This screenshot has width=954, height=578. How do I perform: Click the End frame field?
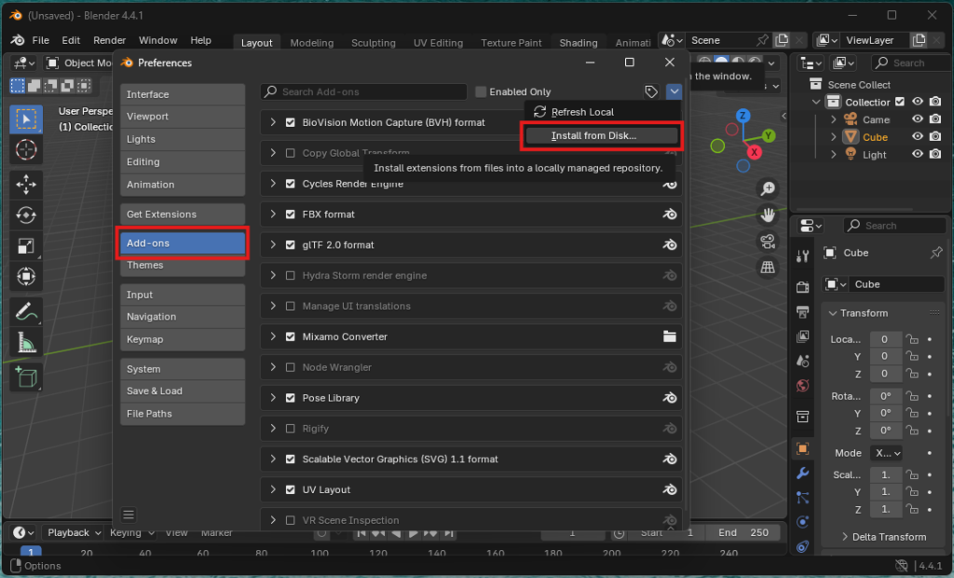pyautogui.click(x=743, y=533)
